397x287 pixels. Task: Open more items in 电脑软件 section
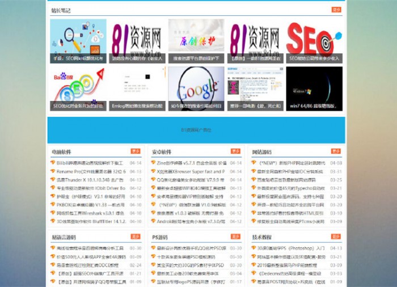tap(136, 151)
